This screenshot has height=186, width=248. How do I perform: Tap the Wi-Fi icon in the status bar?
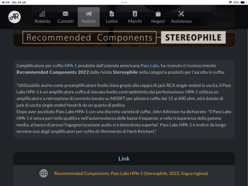(x=230, y=2)
